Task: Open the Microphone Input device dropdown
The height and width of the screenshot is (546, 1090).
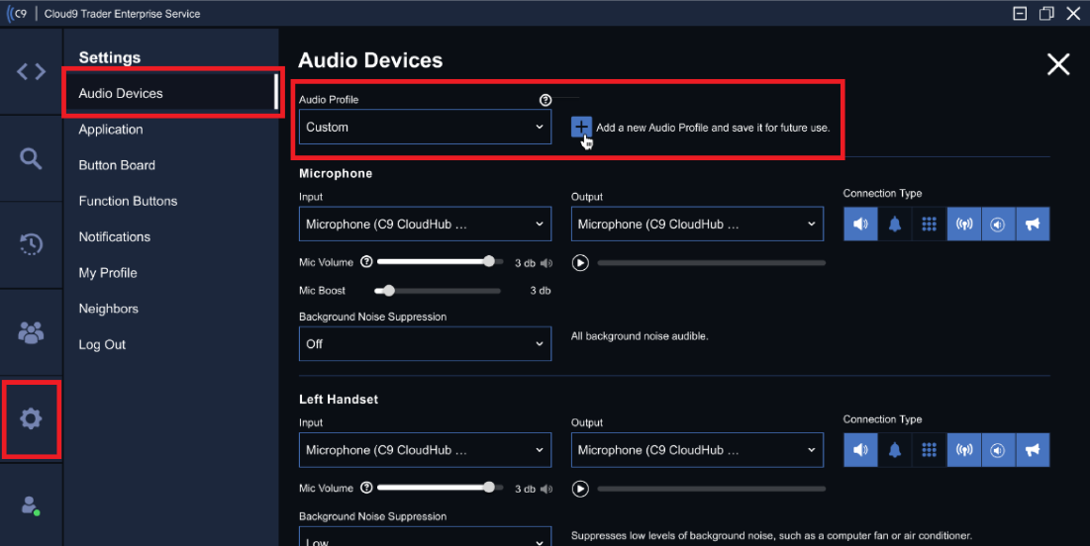Action: coord(425,225)
